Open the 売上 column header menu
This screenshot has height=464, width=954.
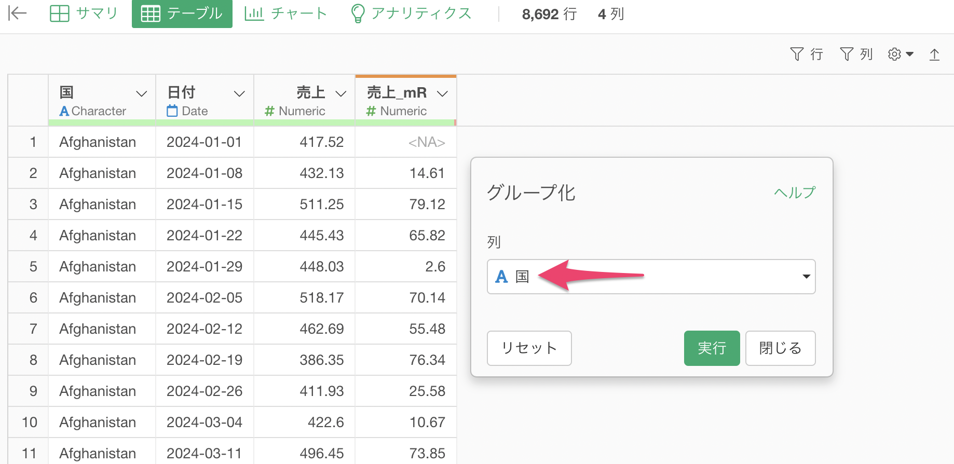click(x=341, y=94)
